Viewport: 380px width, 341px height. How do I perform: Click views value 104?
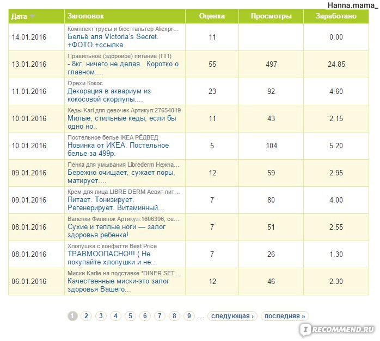point(271,146)
